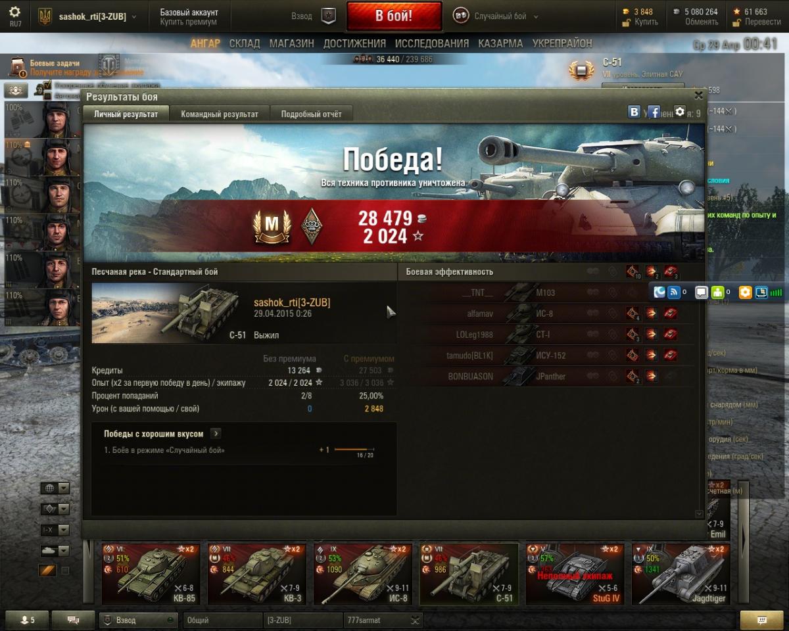Open battle results window gear settings
Viewport: 789px width, 631px height.
coord(680,112)
